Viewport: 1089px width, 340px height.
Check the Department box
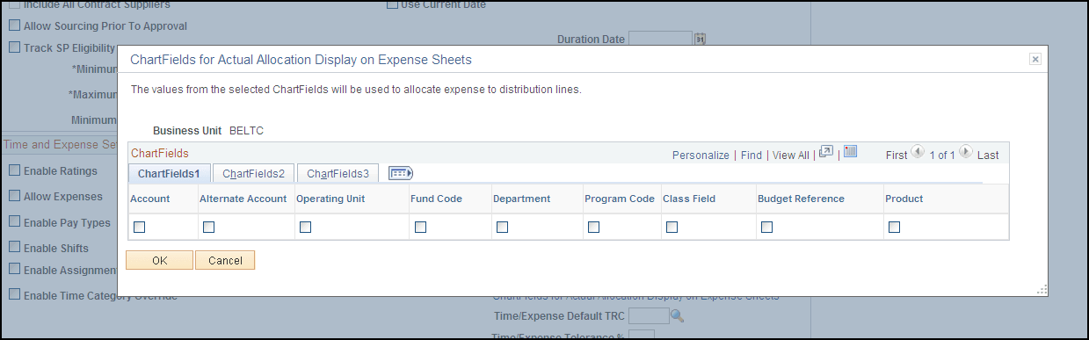tap(502, 228)
